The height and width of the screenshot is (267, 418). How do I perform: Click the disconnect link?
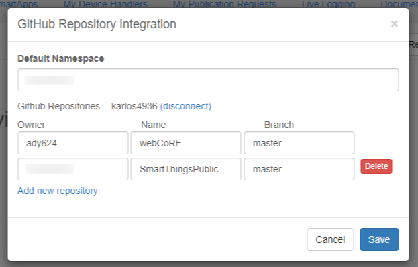(186, 106)
